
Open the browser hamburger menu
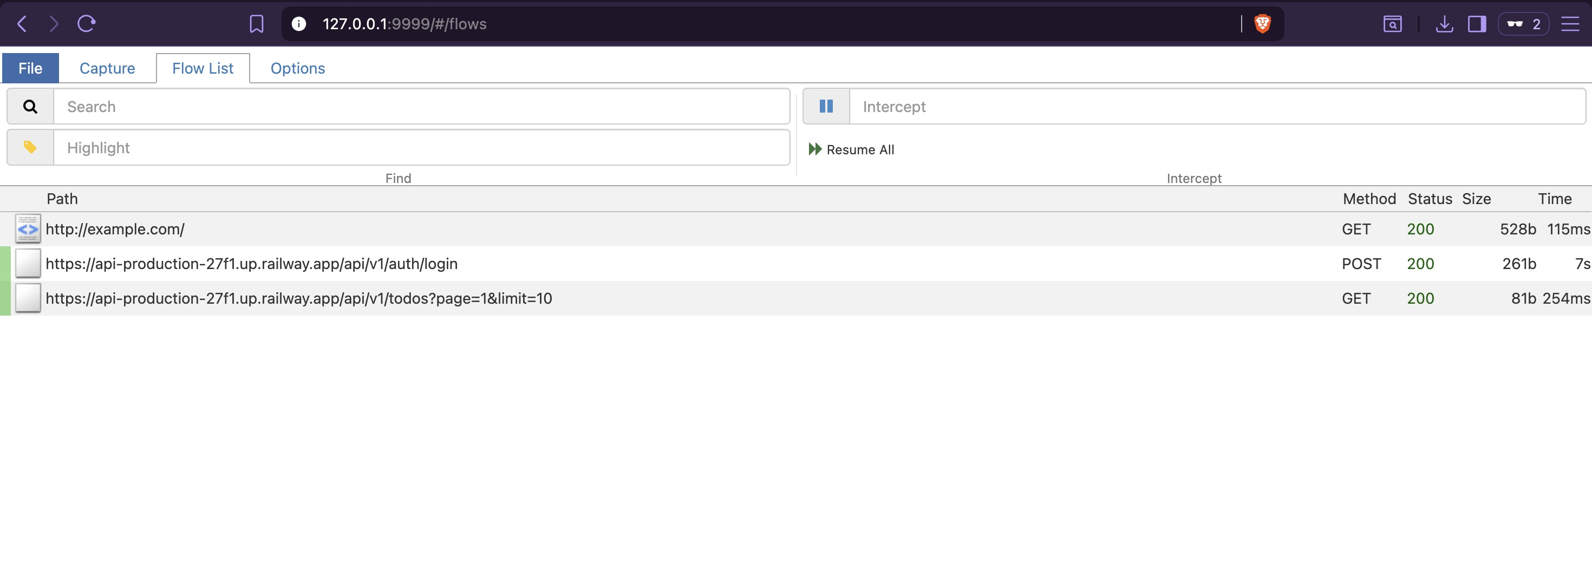point(1570,24)
